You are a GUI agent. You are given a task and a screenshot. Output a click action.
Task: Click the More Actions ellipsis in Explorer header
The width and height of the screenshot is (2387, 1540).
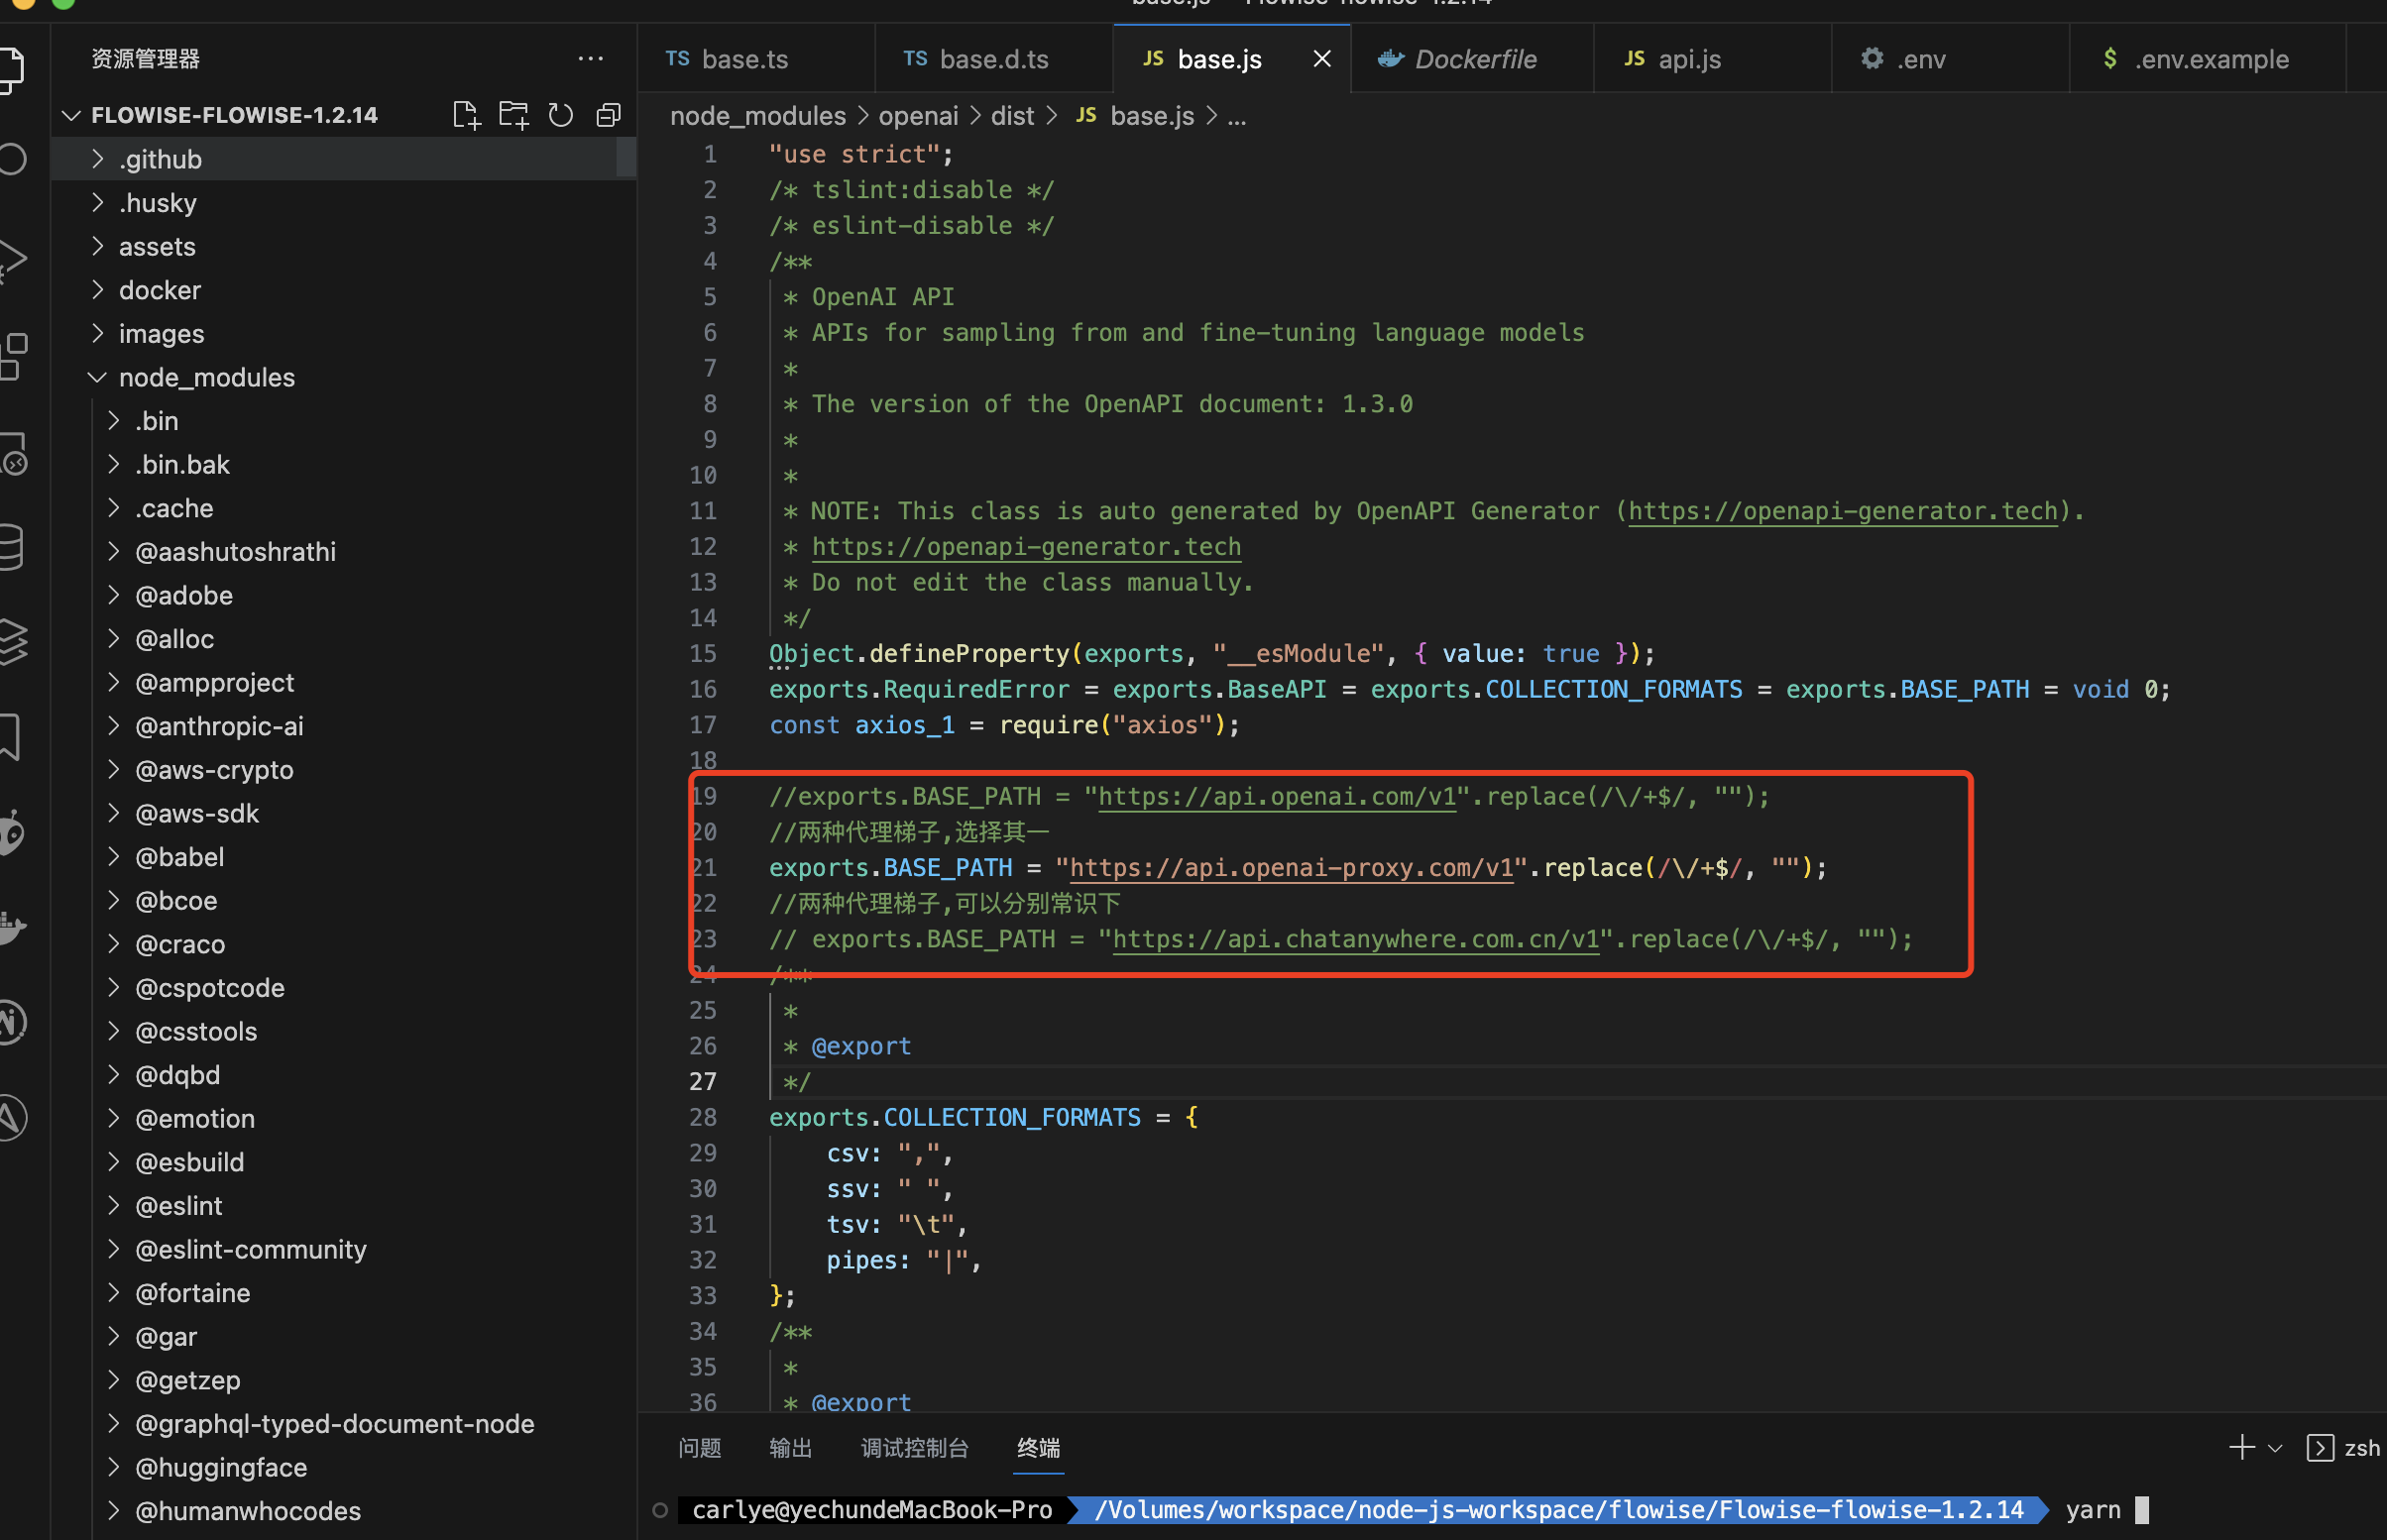pos(591,58)
